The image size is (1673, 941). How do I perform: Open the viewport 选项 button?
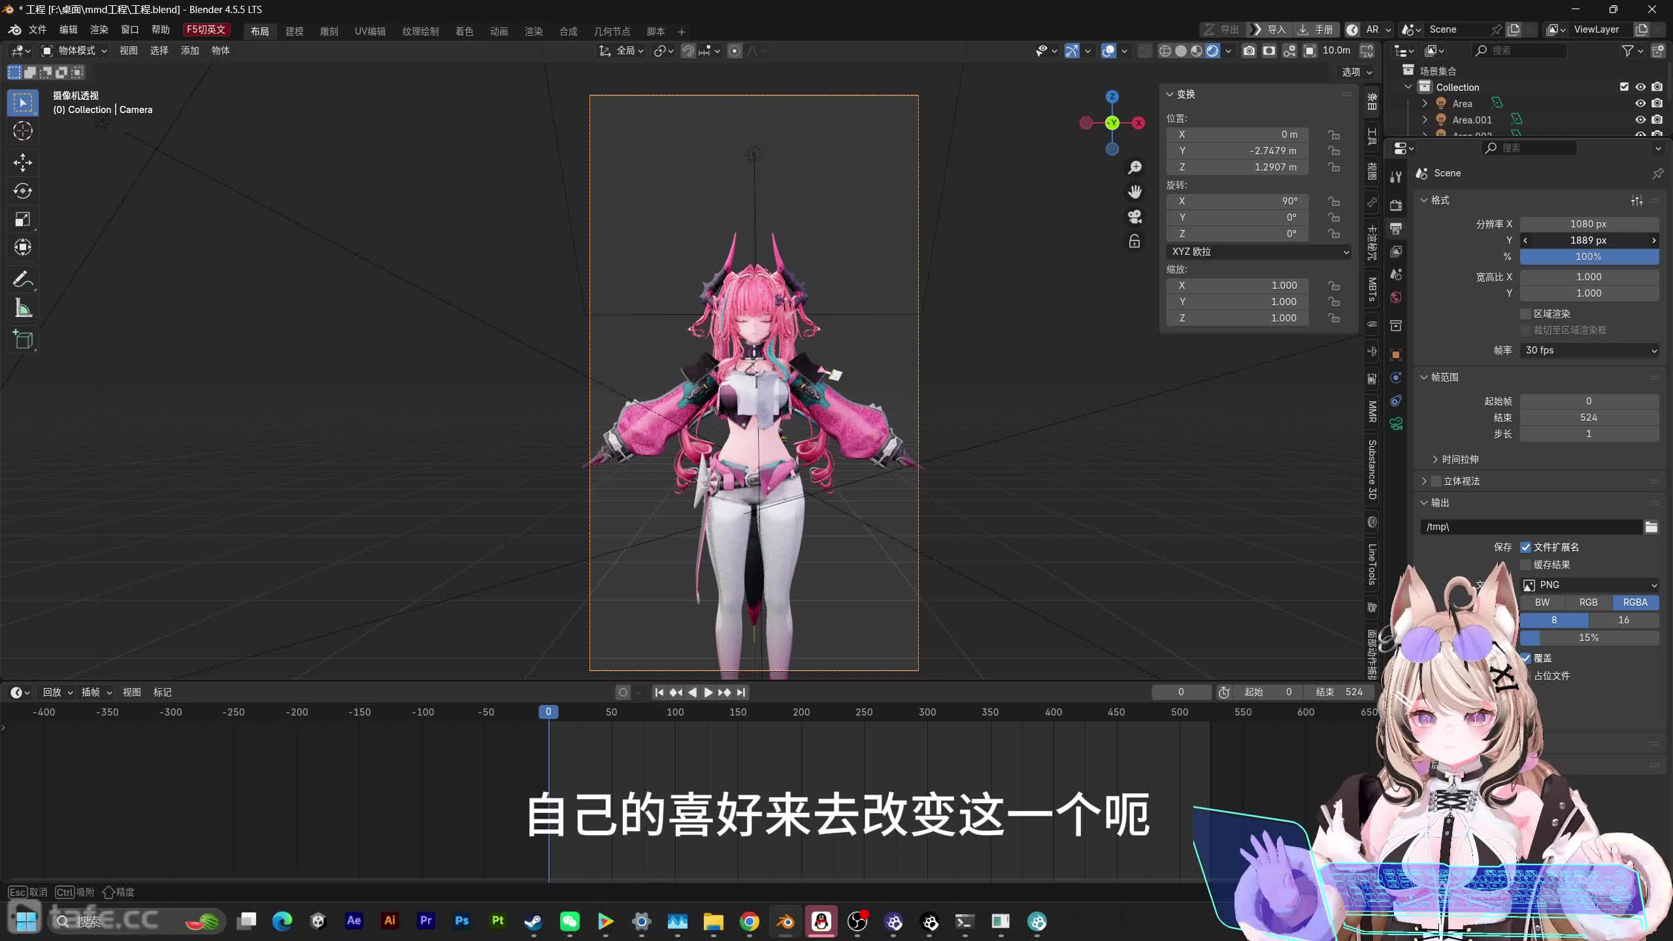(x=1357, y=72)
